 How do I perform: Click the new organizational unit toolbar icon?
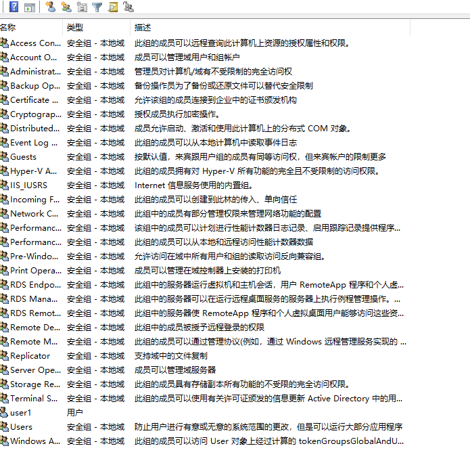click(x=81, y=7)
